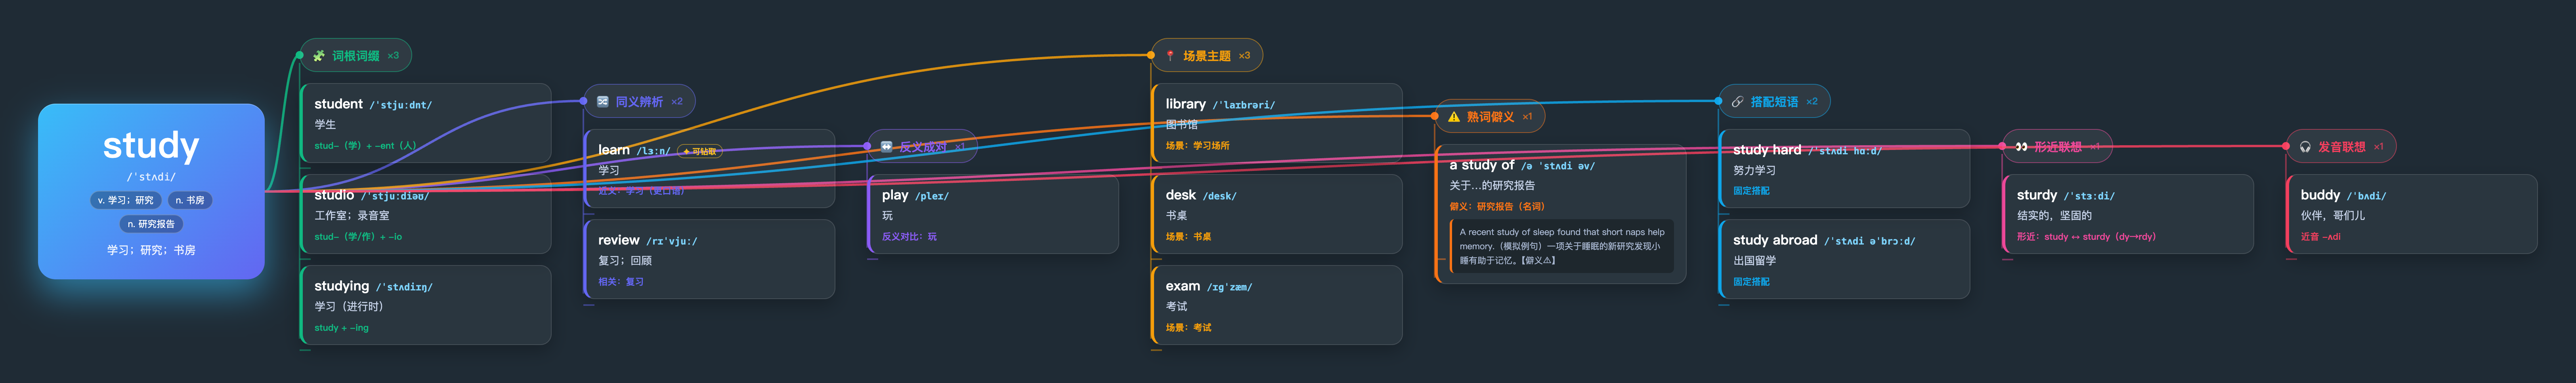Image resolution: width=2576 pixels, height=383 pixels.
Task: Open the studio word card
Action: tap(426, 214)
